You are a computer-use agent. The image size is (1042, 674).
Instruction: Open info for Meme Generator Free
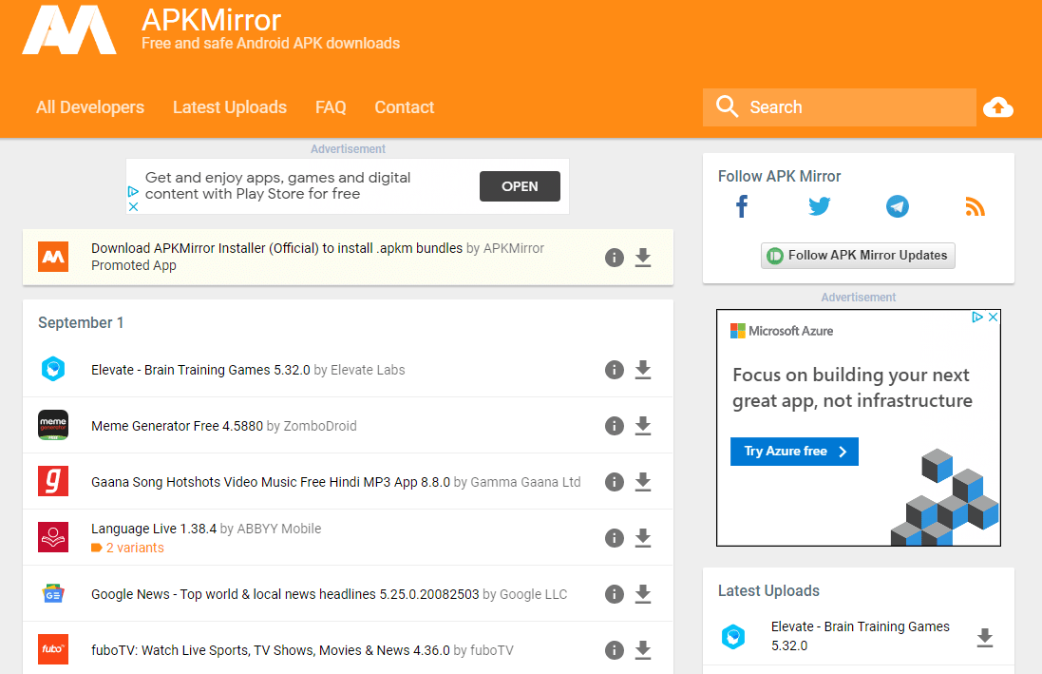pos(614,426)
